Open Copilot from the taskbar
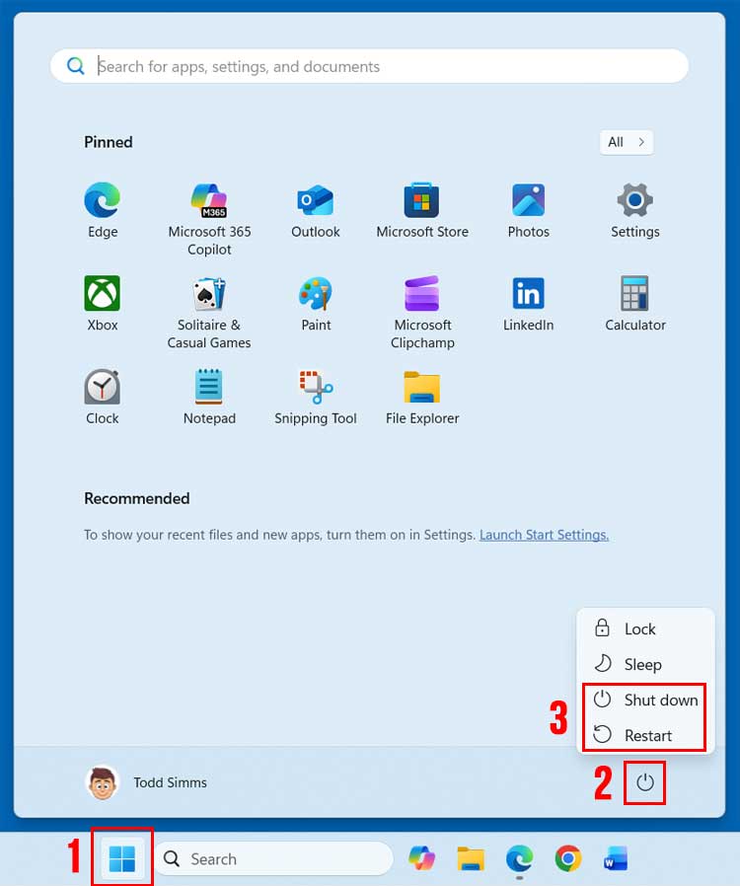Image resolution: width=740 pixels, height=886 pixels. click(x=422, y=859)
